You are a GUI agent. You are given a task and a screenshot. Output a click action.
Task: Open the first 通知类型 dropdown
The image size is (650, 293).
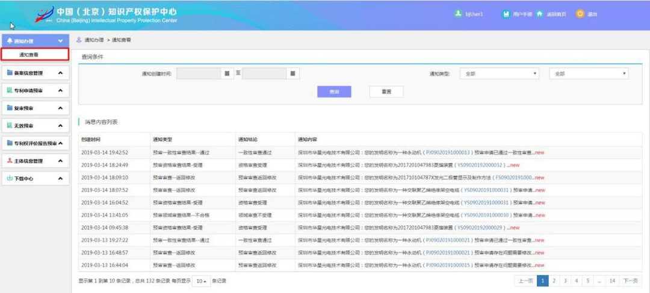500,73
